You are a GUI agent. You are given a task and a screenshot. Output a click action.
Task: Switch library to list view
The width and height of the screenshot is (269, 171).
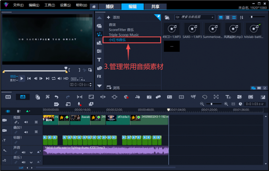227,17
